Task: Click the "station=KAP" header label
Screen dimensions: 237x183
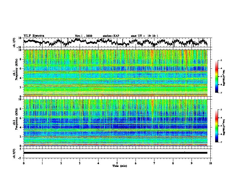Action: tap(111, 36)
